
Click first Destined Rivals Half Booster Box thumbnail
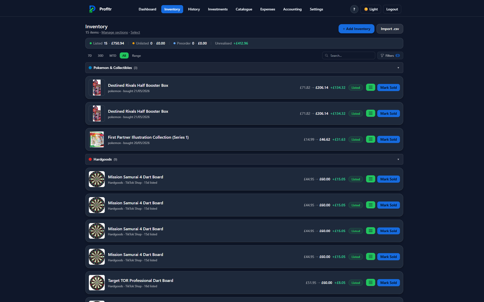point(97,88)
